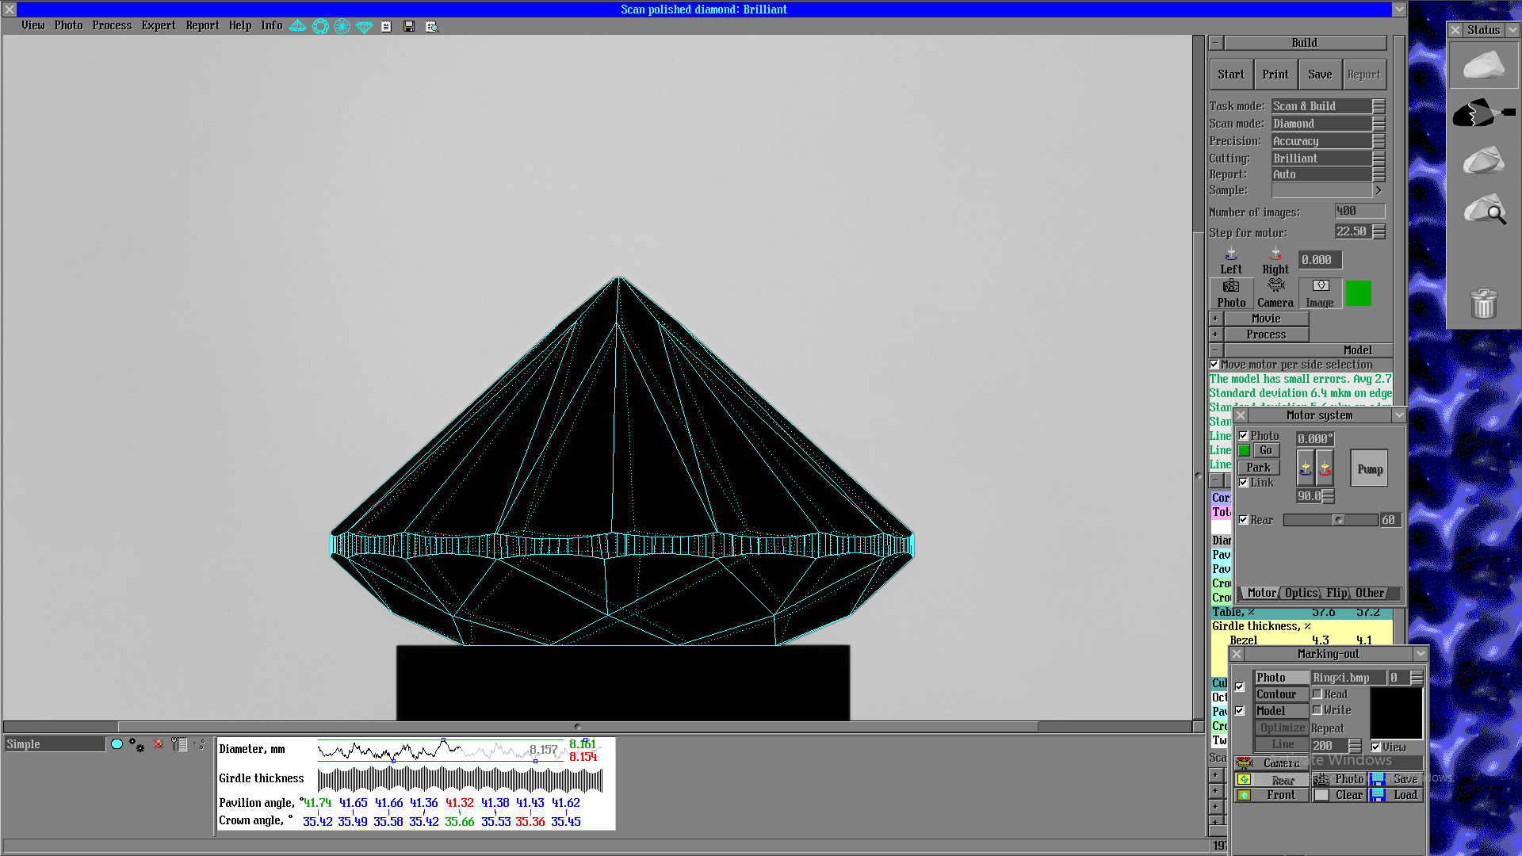Open Task mode dropdown
Image resolution: width=1522 pixels, height=856 pixels.
[x=1379, y=106]
